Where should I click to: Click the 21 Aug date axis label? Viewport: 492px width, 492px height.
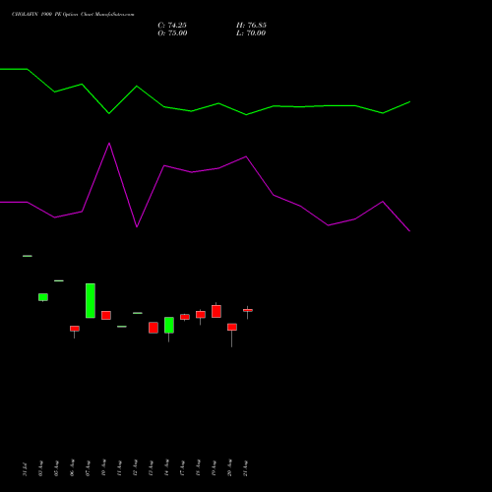click(245, 468)
